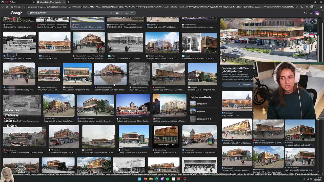The image size is (324, 182).
Task: Open Rossmann storefront result from WhiteMAD
Action: (77, 74)
